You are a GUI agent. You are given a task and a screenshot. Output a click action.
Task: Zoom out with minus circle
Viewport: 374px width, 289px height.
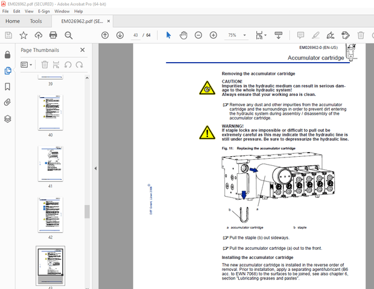[x=198, y=36]
